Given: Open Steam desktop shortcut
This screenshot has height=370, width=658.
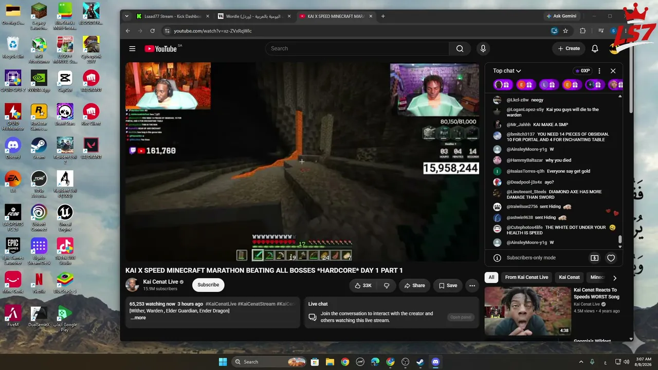Looking at the screenshot, I should [39, 148].
